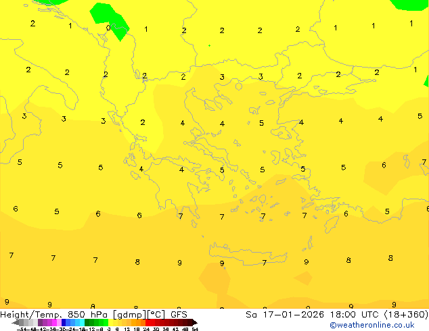
Task: Pick the bright red legend swatch above 24
Action: (x=148, y=322)
